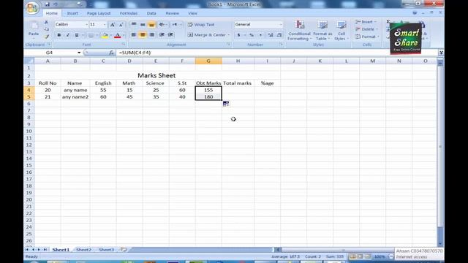Toggle Top Align button
Image resolution: width=468 pixels, height=263 pixels.
pos(134,24)
